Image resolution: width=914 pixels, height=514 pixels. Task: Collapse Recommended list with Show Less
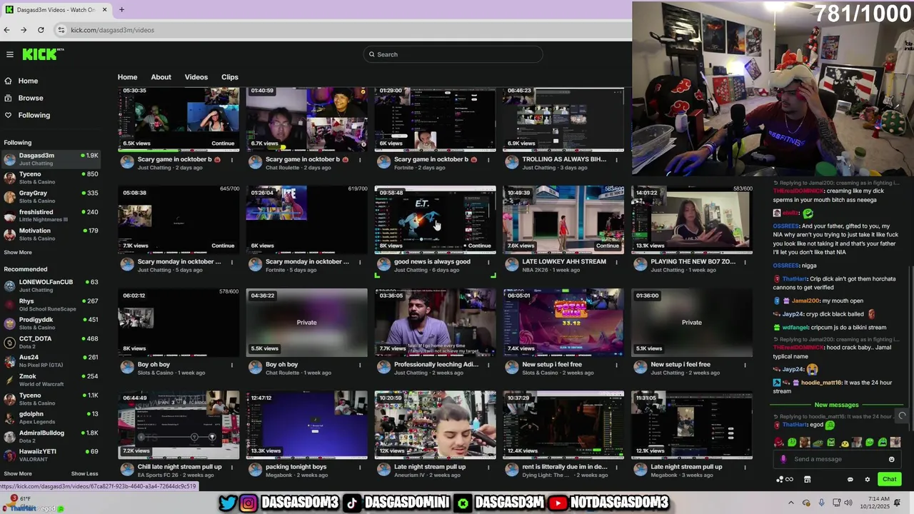[x=84, y=473]
